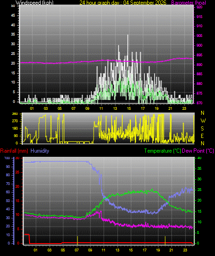Click the S compass direction label
Viewport: 215px width, 256px height.
point(202,129)
